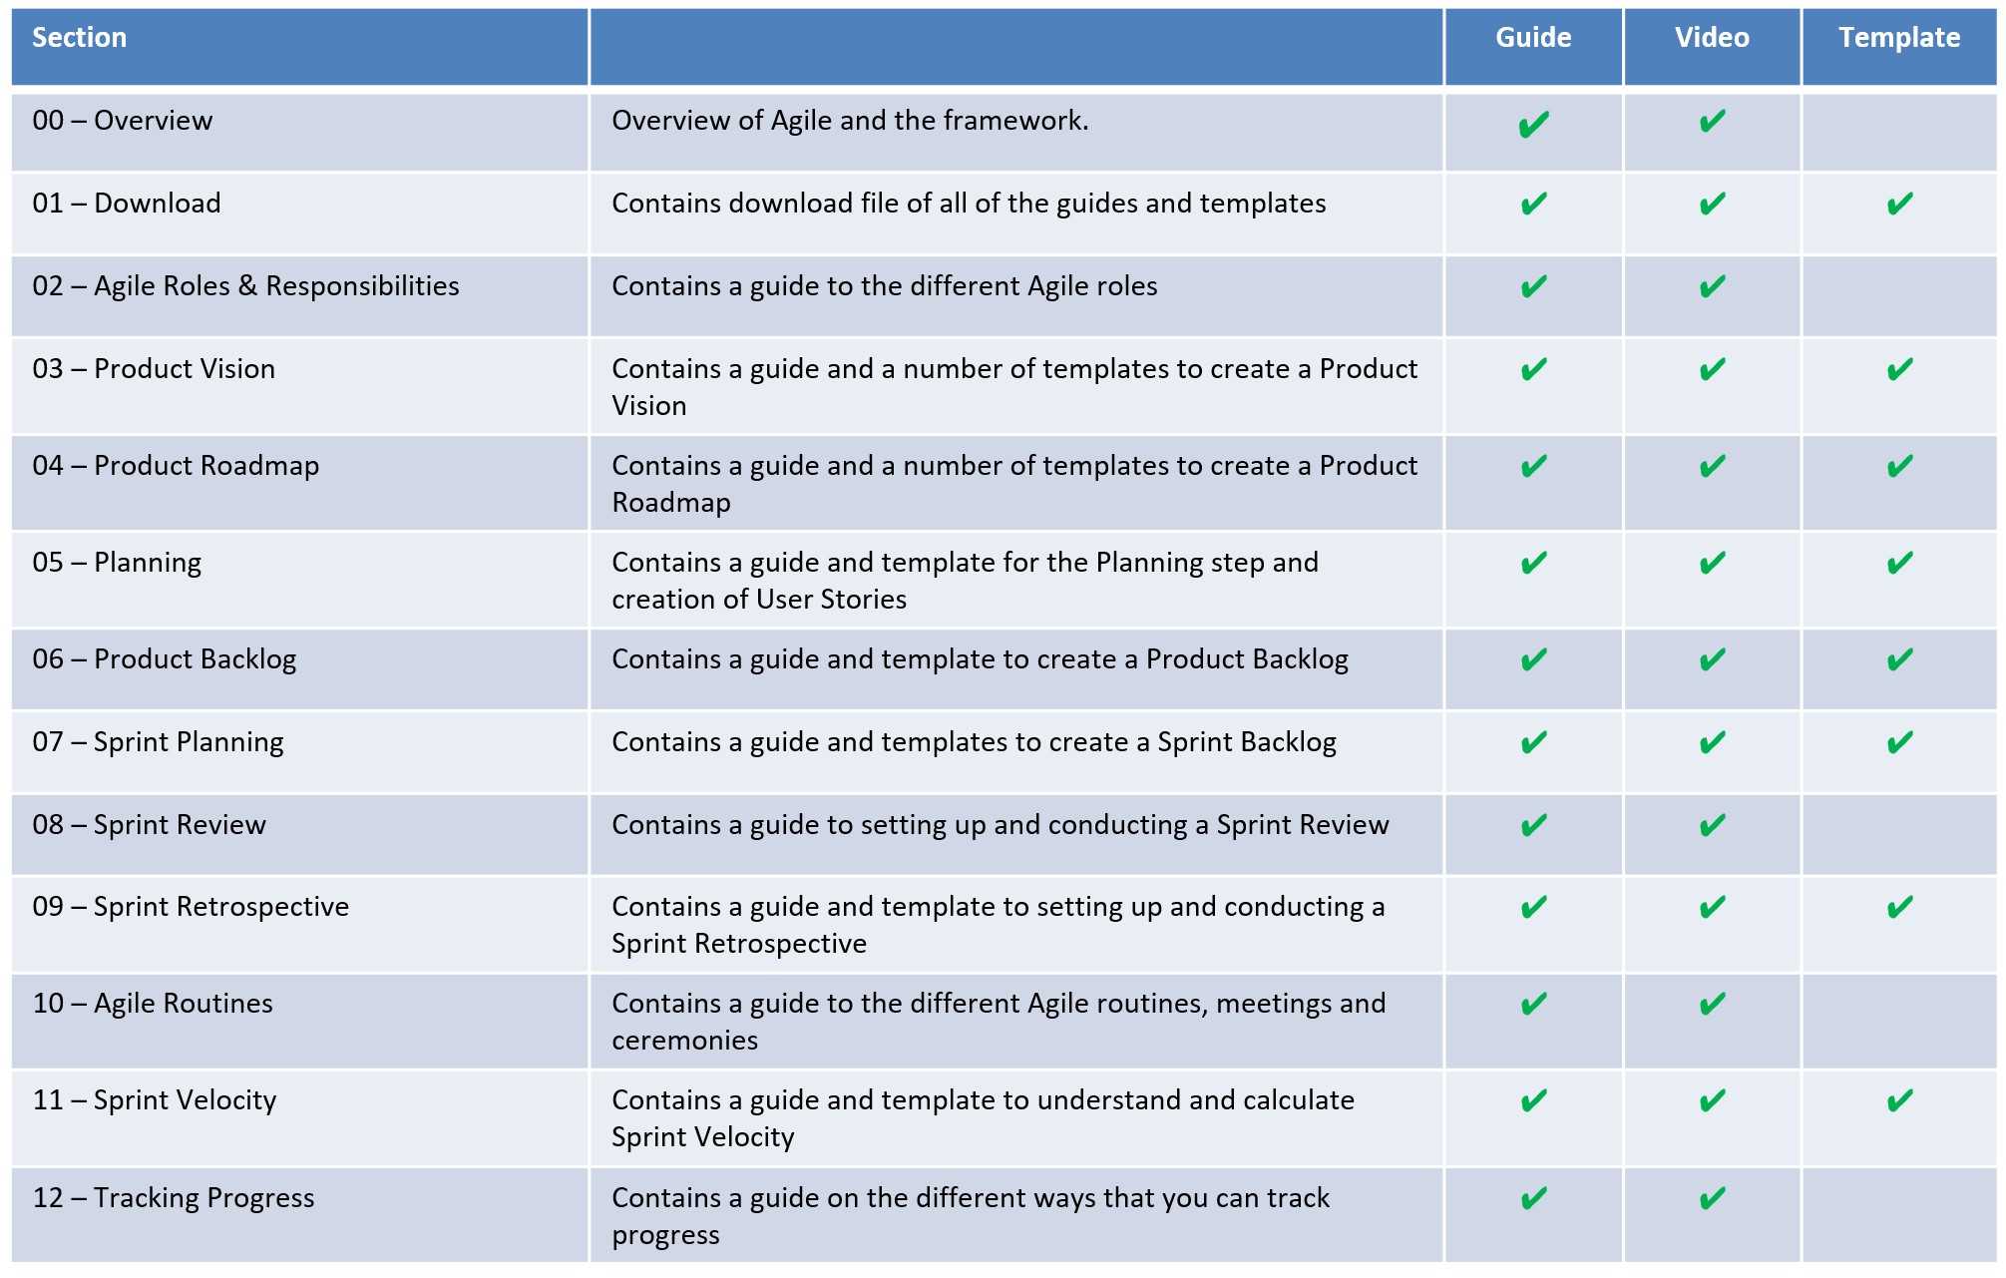
Task: Click the Video checkmark for 04 – Product Roadmap
Action: click(x=1712, y=467)
